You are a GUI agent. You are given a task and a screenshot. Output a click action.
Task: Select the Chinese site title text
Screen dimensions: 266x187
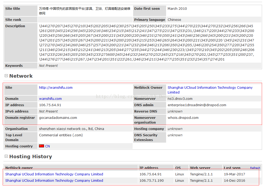point(85,11)
